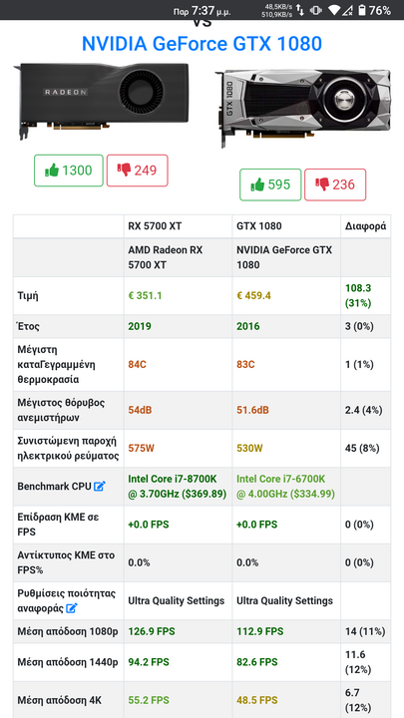This screenshot has height=718, width=404.
Task: Select the Radeon RX 5700 XT card image
Action: [102, 100]
